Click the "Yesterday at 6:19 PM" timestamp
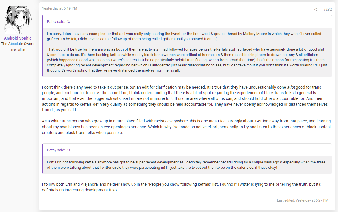 coord(60,8)
